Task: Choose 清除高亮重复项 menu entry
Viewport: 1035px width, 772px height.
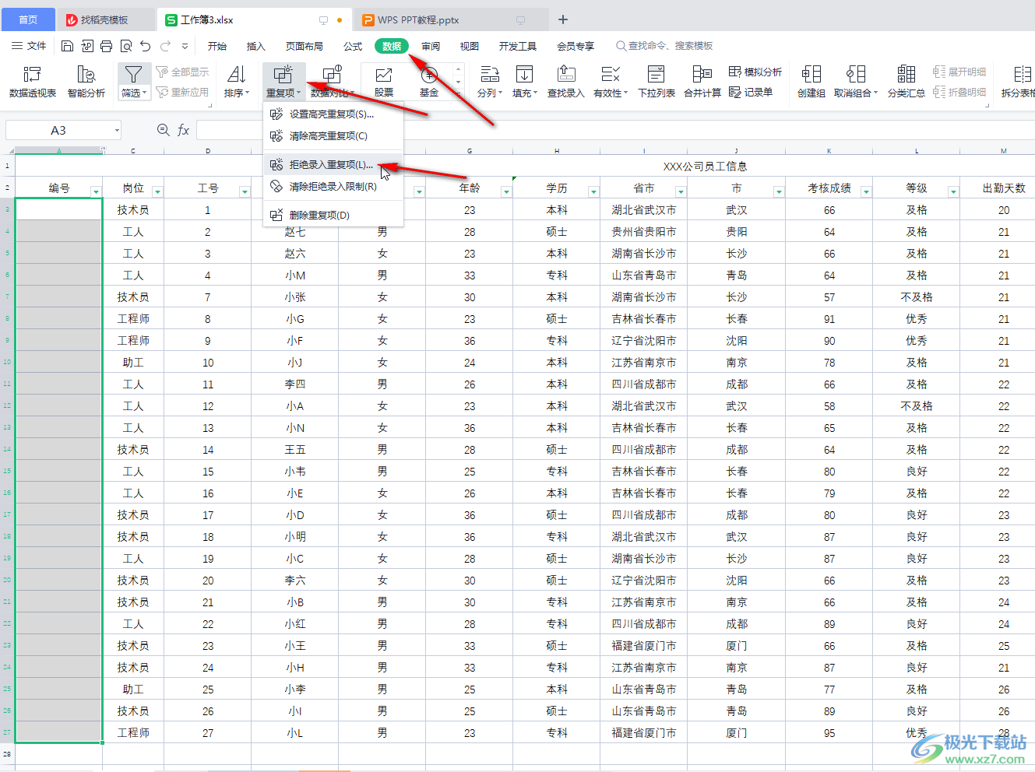Action: point(333,135)
